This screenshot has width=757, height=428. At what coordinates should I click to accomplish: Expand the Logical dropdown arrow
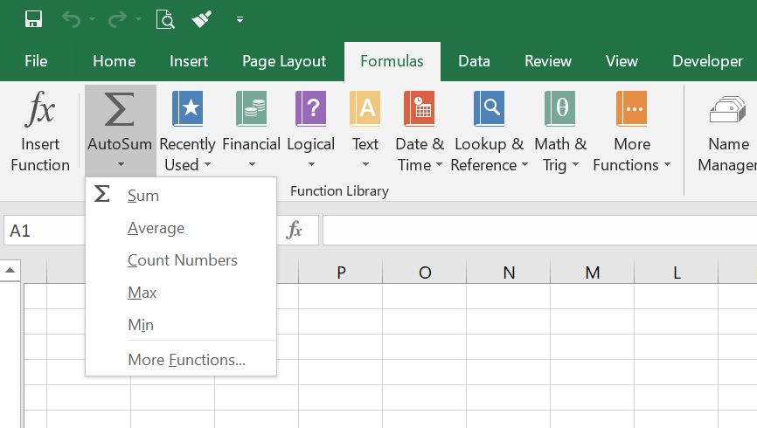tap(311, 165)
